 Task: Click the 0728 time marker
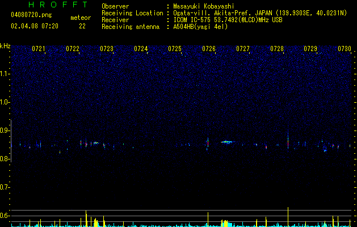[x=277, y=49]
